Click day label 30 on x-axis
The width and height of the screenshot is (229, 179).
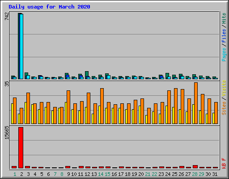coord(208,174)
